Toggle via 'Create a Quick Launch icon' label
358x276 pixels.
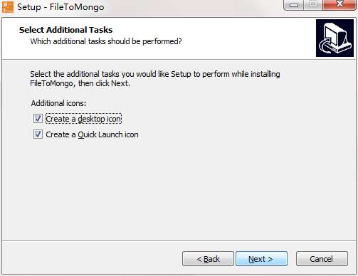click(92, 134)
